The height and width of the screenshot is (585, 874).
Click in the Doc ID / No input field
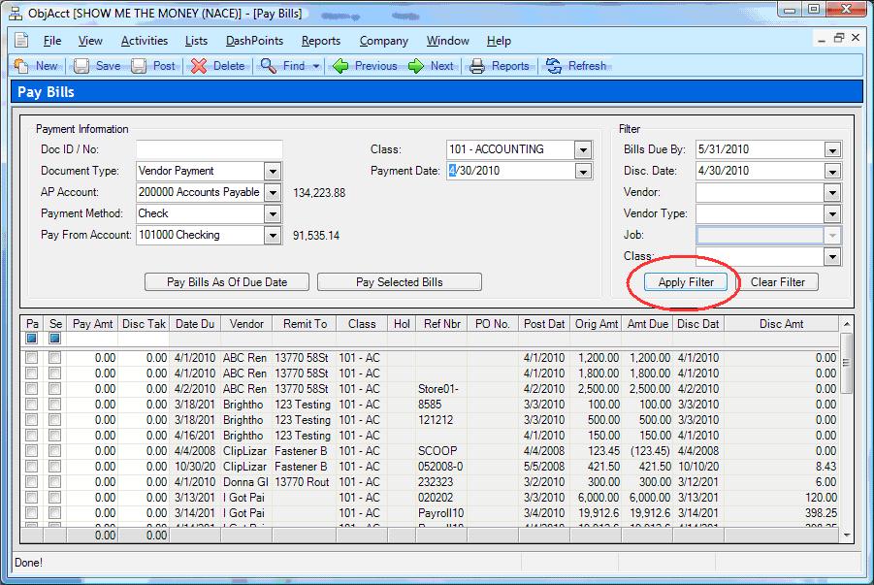[x=209, y=149]
